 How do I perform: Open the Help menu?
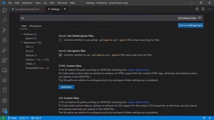pos(72,3)
